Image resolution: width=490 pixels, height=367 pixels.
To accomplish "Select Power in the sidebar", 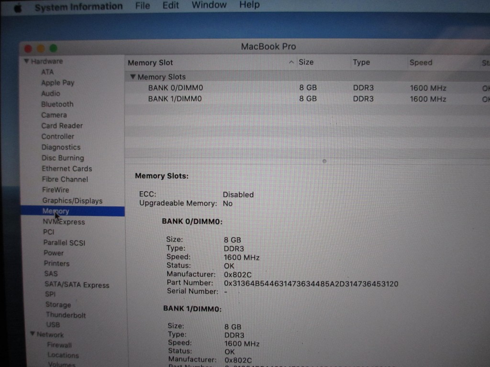I will tap(54, 253).
